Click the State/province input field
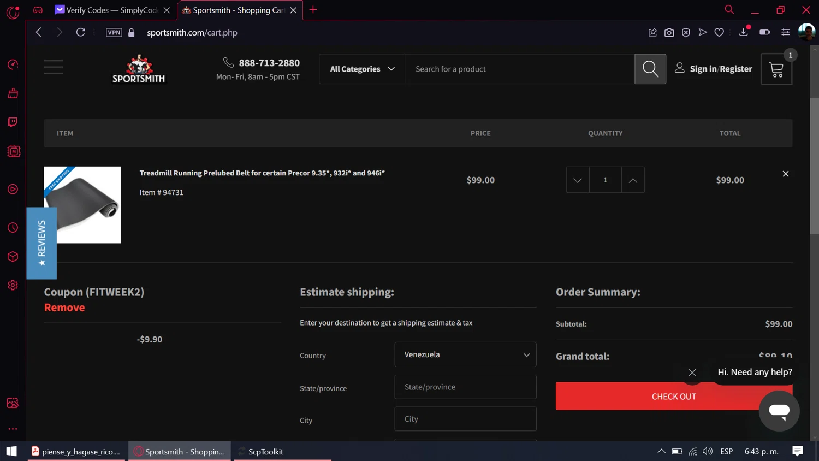The height and width of the screenshot is (461, 819). [x=465, y=387]
